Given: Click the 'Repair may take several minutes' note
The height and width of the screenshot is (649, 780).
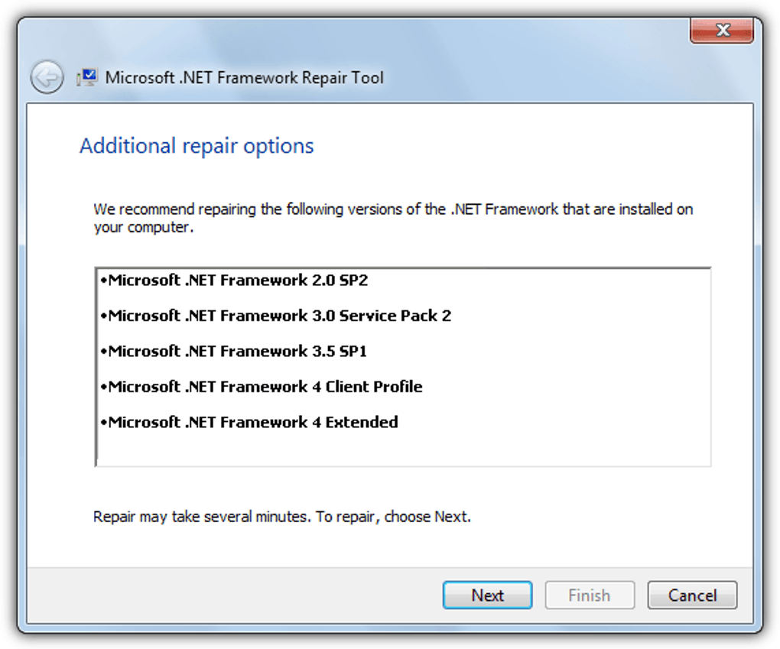Looking at the screenshot, I should 281,517.
